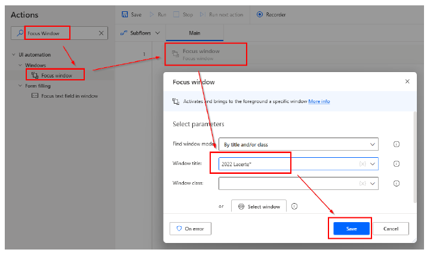Collapse the Form filling group
The image size is (427, 265).
20,86
